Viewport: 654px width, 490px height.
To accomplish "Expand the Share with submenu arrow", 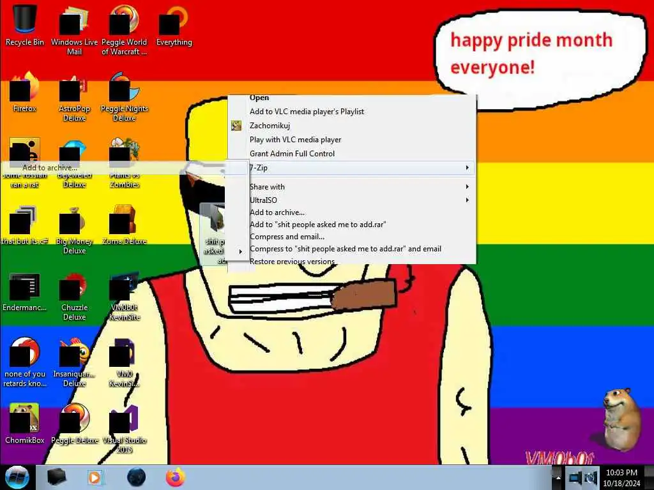I will (x=467, y=187).
